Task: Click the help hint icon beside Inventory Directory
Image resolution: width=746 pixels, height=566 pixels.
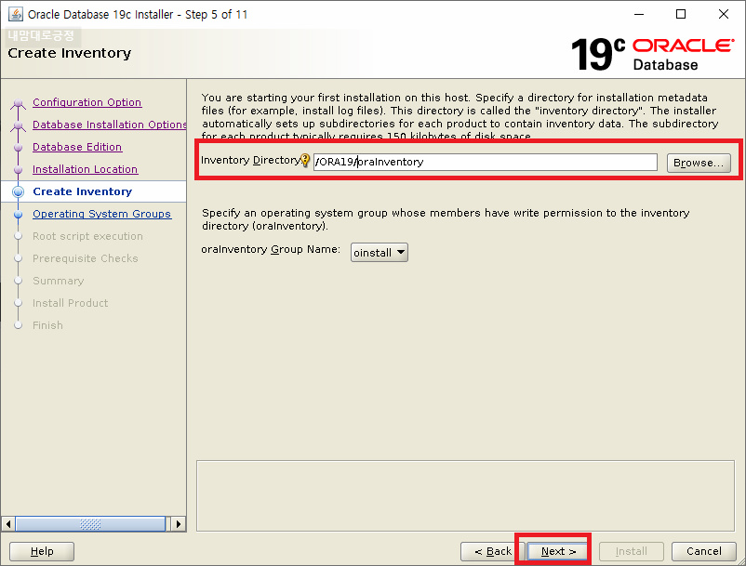Action: tap(305, 161)
